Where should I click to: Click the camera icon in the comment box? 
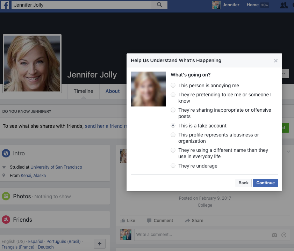tap(274, 235)
